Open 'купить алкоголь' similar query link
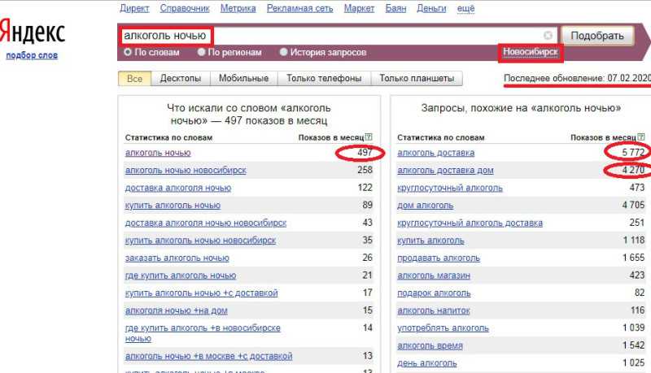Viewport: 651px width, 373px height. point(430,241)
